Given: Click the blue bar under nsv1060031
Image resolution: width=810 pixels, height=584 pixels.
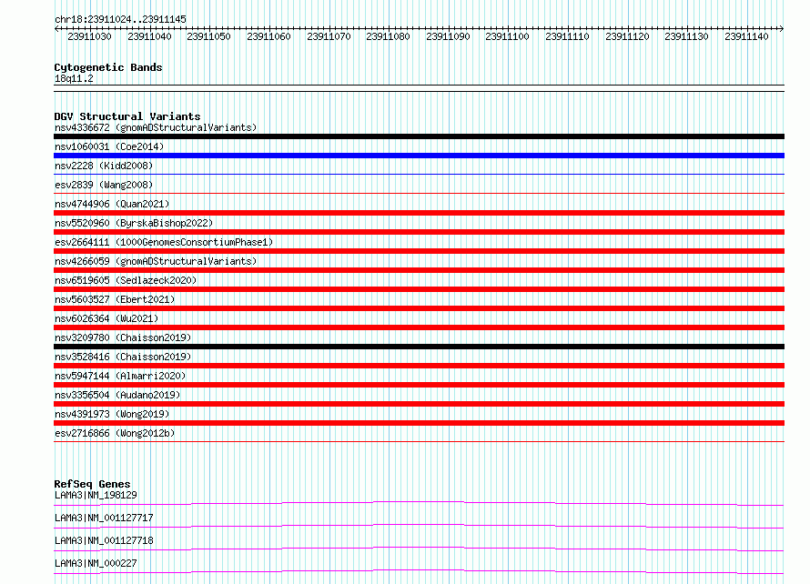Looking at the screenshot, I should point(419,156).
